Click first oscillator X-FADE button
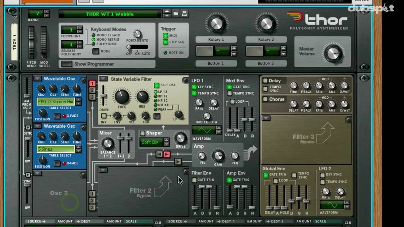The image size is (404, 227). point(57,116)
